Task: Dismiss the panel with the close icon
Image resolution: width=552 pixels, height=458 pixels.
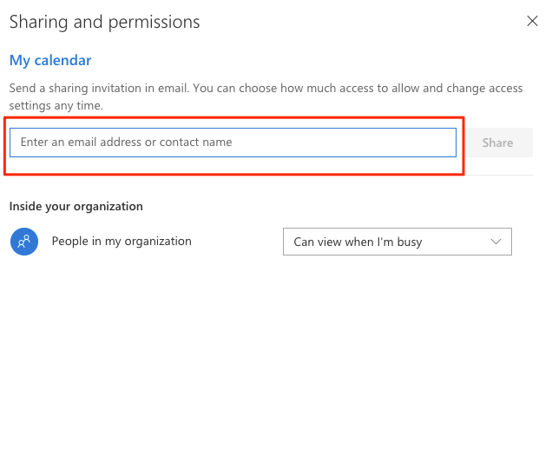Action: click(532, 22)
